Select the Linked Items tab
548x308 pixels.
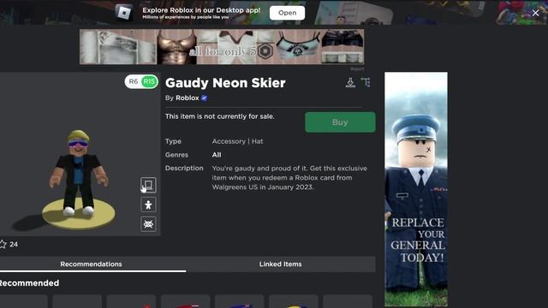tap(280, 264)
